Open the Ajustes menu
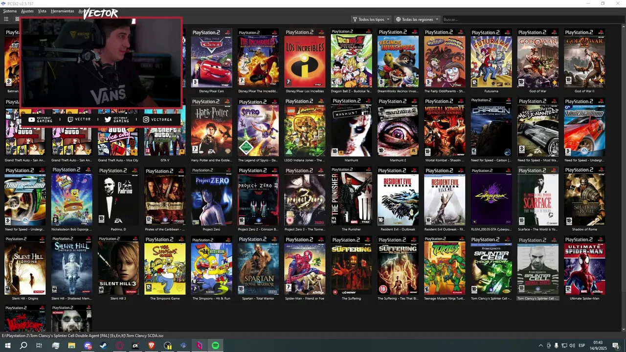Viewport: 626px width, 352px height. [27, 11]
